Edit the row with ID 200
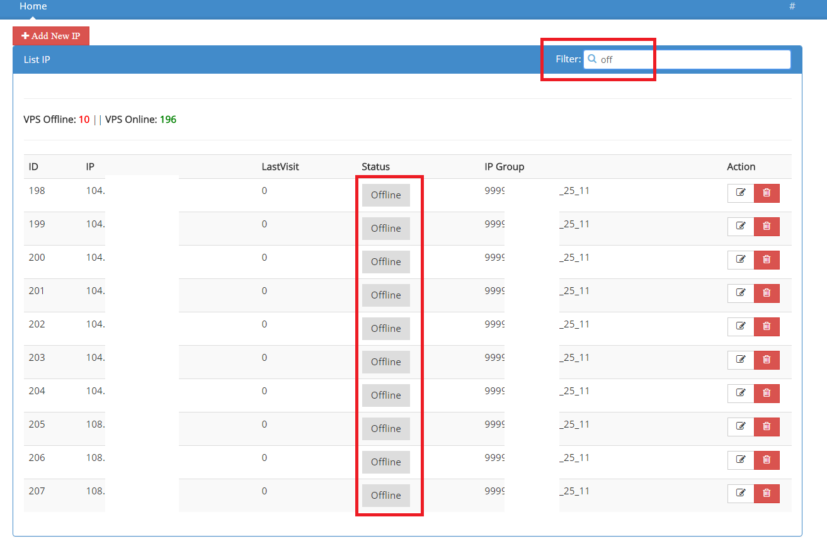The image size is (827, 546). point(741,260)
